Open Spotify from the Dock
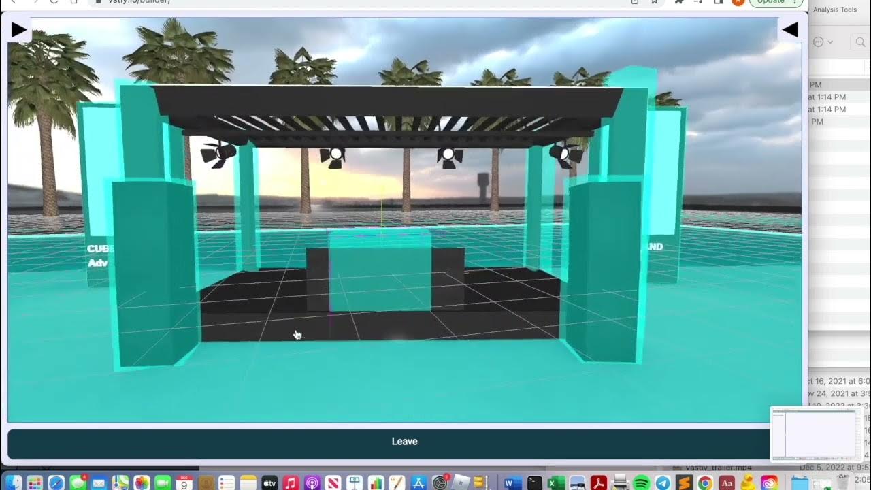The width and height of the screenshot is (871, 490). 641,483
